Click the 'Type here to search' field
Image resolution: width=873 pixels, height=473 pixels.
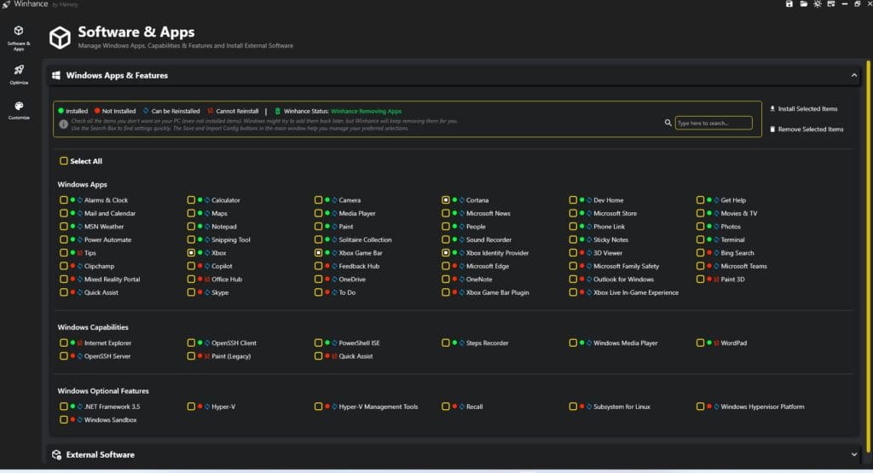[x=714, y=124]
